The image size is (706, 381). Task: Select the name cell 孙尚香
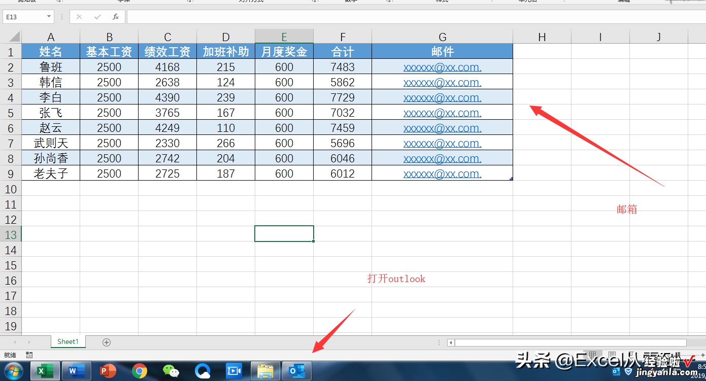51,158
